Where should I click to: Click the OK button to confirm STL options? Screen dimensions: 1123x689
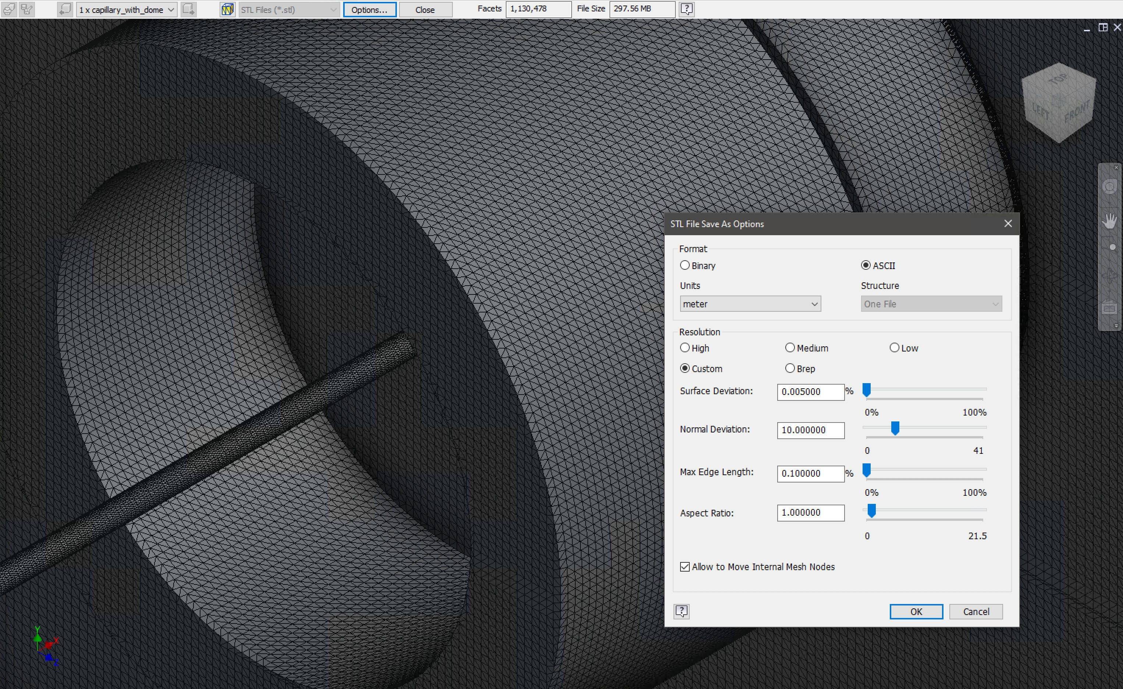tap(916, 611)
